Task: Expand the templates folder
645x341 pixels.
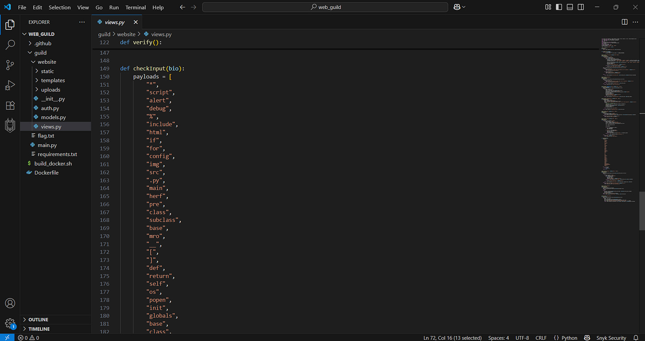Action: coord(53,80)
